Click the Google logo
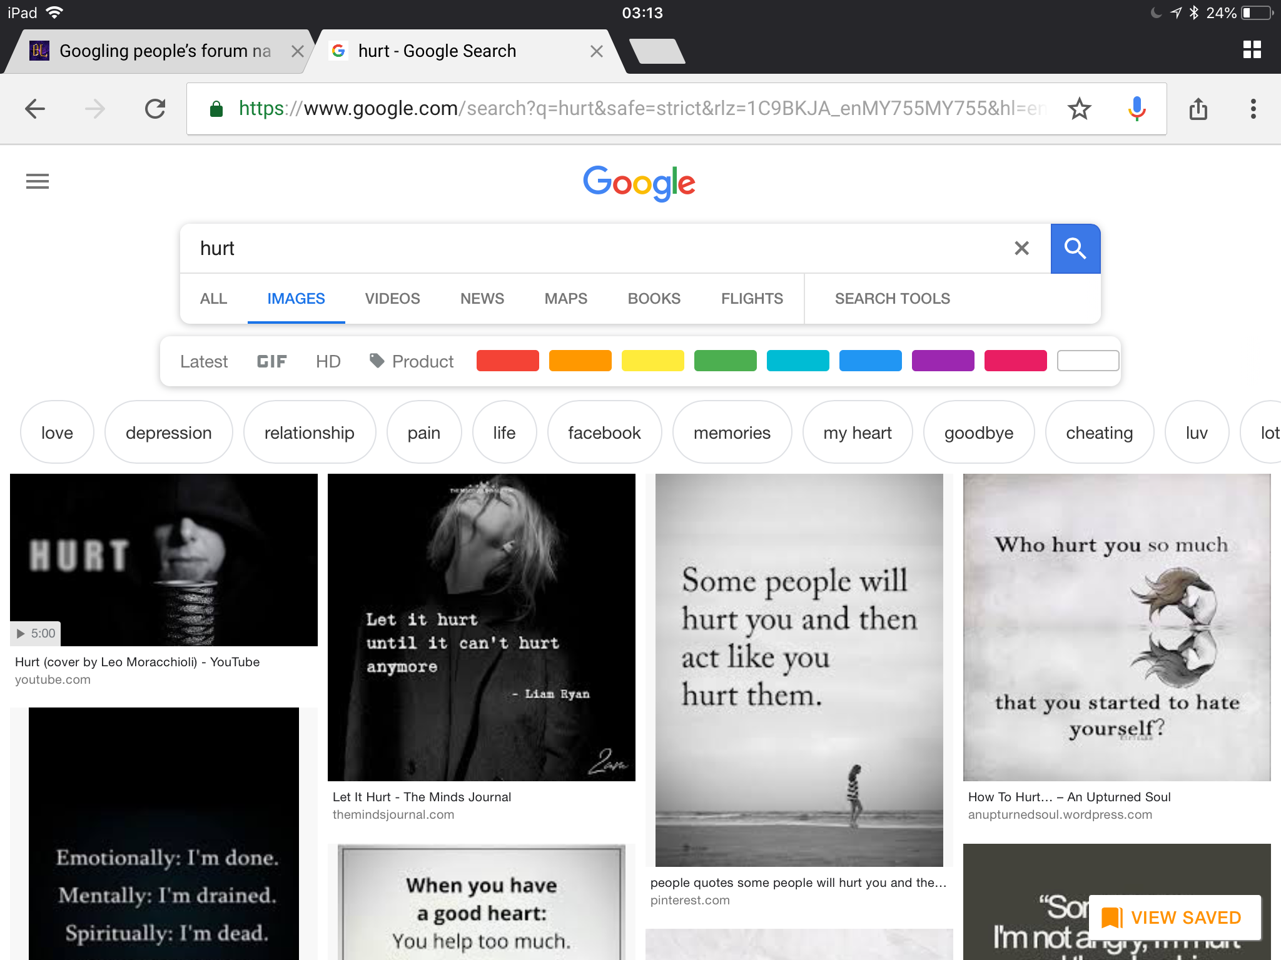The image size is (1281, 960). (639, 182)
